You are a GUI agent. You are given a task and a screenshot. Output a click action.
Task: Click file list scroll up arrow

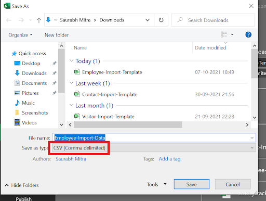tap(255, 46)
